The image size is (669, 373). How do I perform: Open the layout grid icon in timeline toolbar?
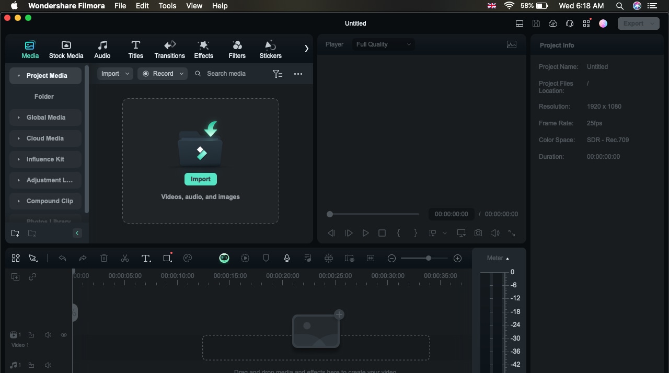16,258
